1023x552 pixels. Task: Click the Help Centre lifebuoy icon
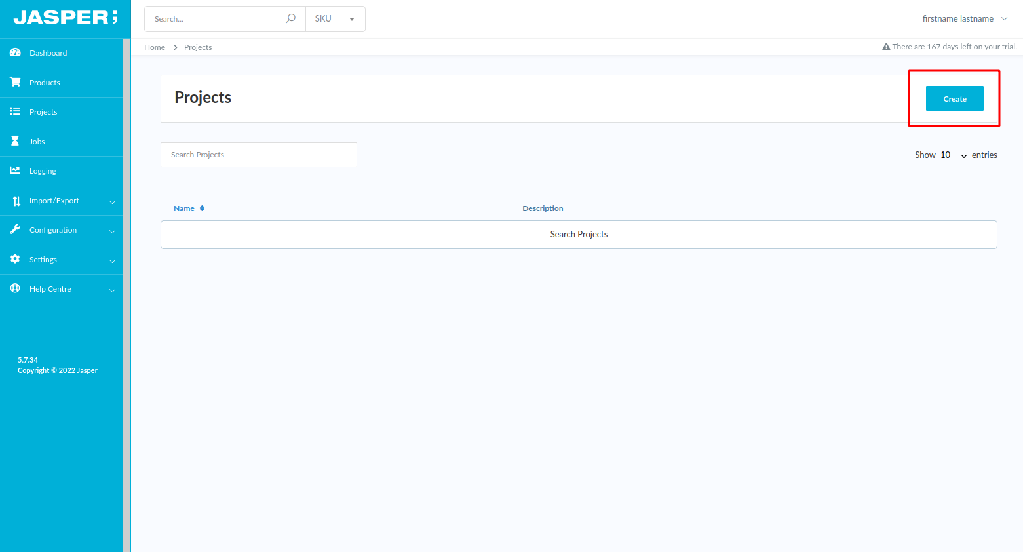pyautogui.click(x=15, y=288)
